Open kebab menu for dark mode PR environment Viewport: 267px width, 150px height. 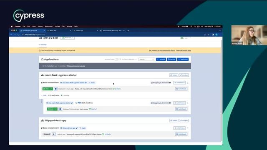[x=188, y=103]
